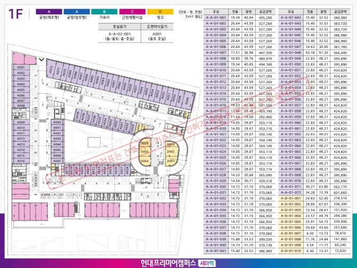Click unit A040 on the floor plan
This screenshot has height=268, width=357.
58,123
